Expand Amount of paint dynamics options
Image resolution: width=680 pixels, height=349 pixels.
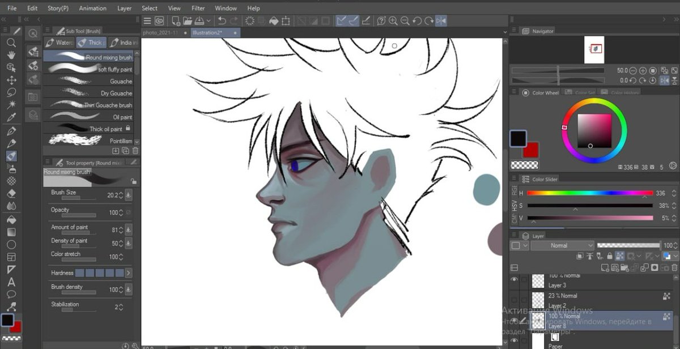click(128, 230)
